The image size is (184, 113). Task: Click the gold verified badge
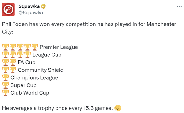pos(43,6)
